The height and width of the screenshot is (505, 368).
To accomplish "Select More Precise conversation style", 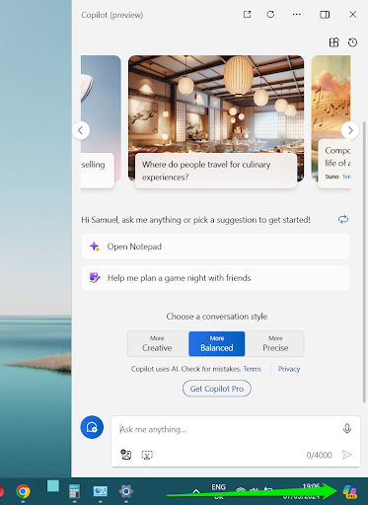I will 275,344.
